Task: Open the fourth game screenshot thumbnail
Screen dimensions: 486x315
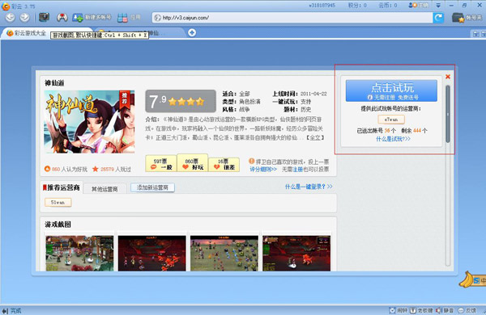Action: [296, 253]
